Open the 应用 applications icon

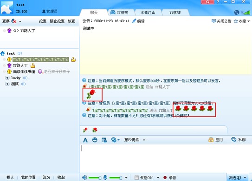211,140
